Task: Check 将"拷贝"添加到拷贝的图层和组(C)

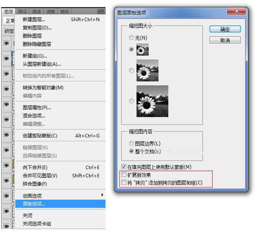Action: [124, 182]
